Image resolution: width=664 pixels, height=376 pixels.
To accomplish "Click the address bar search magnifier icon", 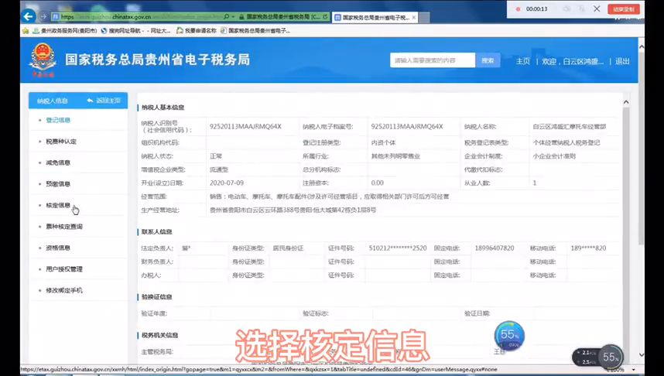I will (227, 17).
